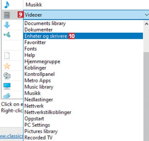Pick Documents library from the list

45,23
